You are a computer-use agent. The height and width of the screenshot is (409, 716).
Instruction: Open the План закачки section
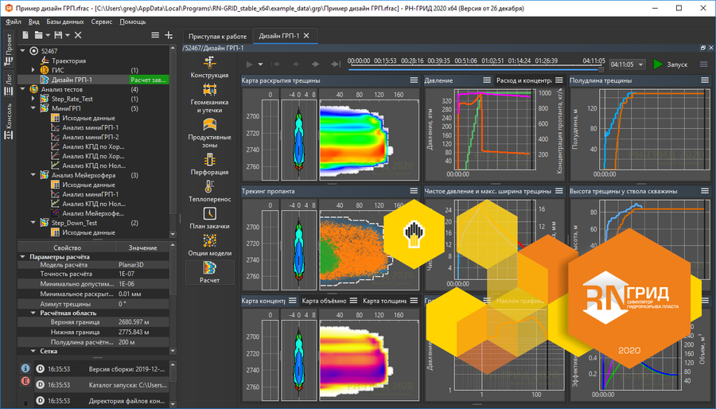click(209, 218)
